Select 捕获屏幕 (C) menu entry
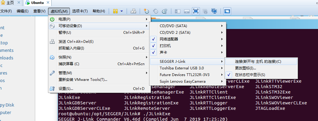The width and height of the screenshot is (318, 121). (99, 64)
